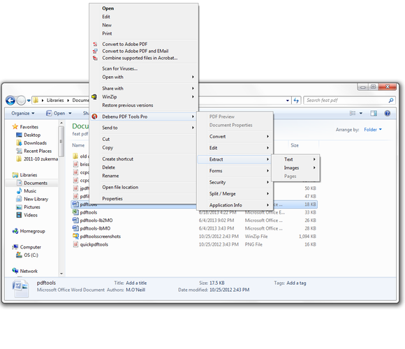
Task: Click the OS (C:) drive icon
Action: (x=19, y=255)
